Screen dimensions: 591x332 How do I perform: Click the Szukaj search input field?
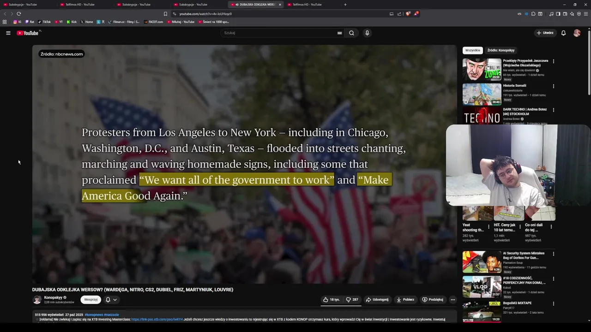coord(279,33)
